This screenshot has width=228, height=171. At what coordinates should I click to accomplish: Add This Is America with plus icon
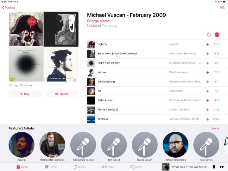208,110
